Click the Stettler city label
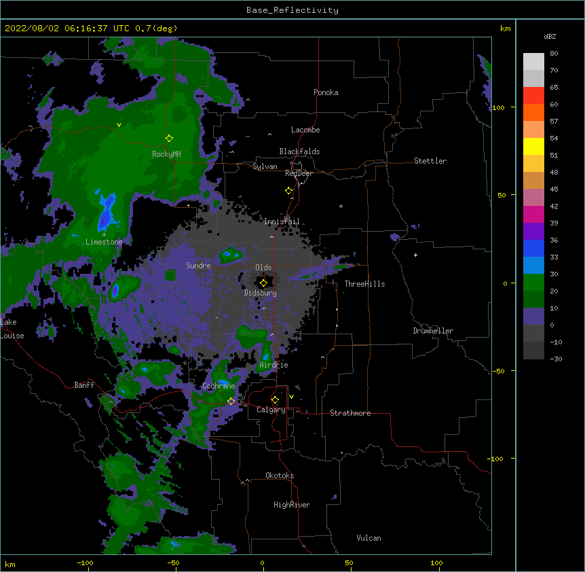The width and height of the screenshot is (585, 572). [430, 161]
